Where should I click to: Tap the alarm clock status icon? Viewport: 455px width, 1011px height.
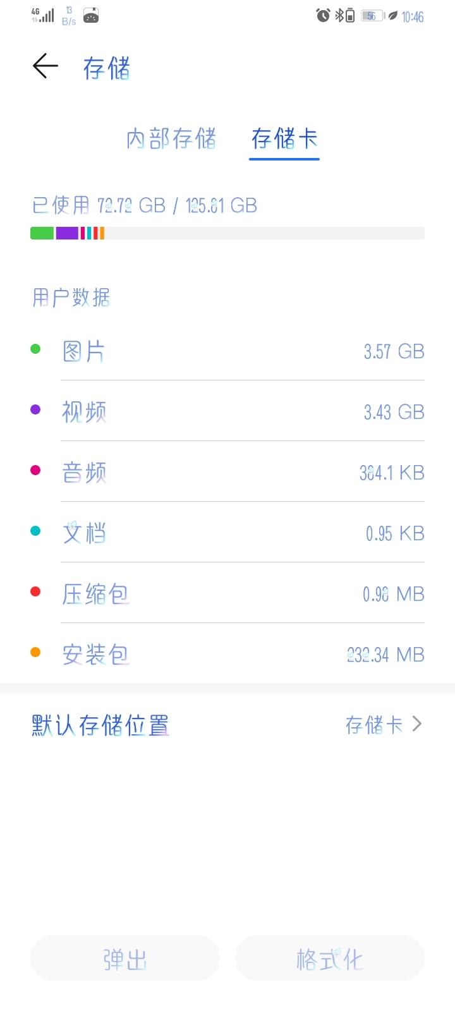(x=323, y=15)
